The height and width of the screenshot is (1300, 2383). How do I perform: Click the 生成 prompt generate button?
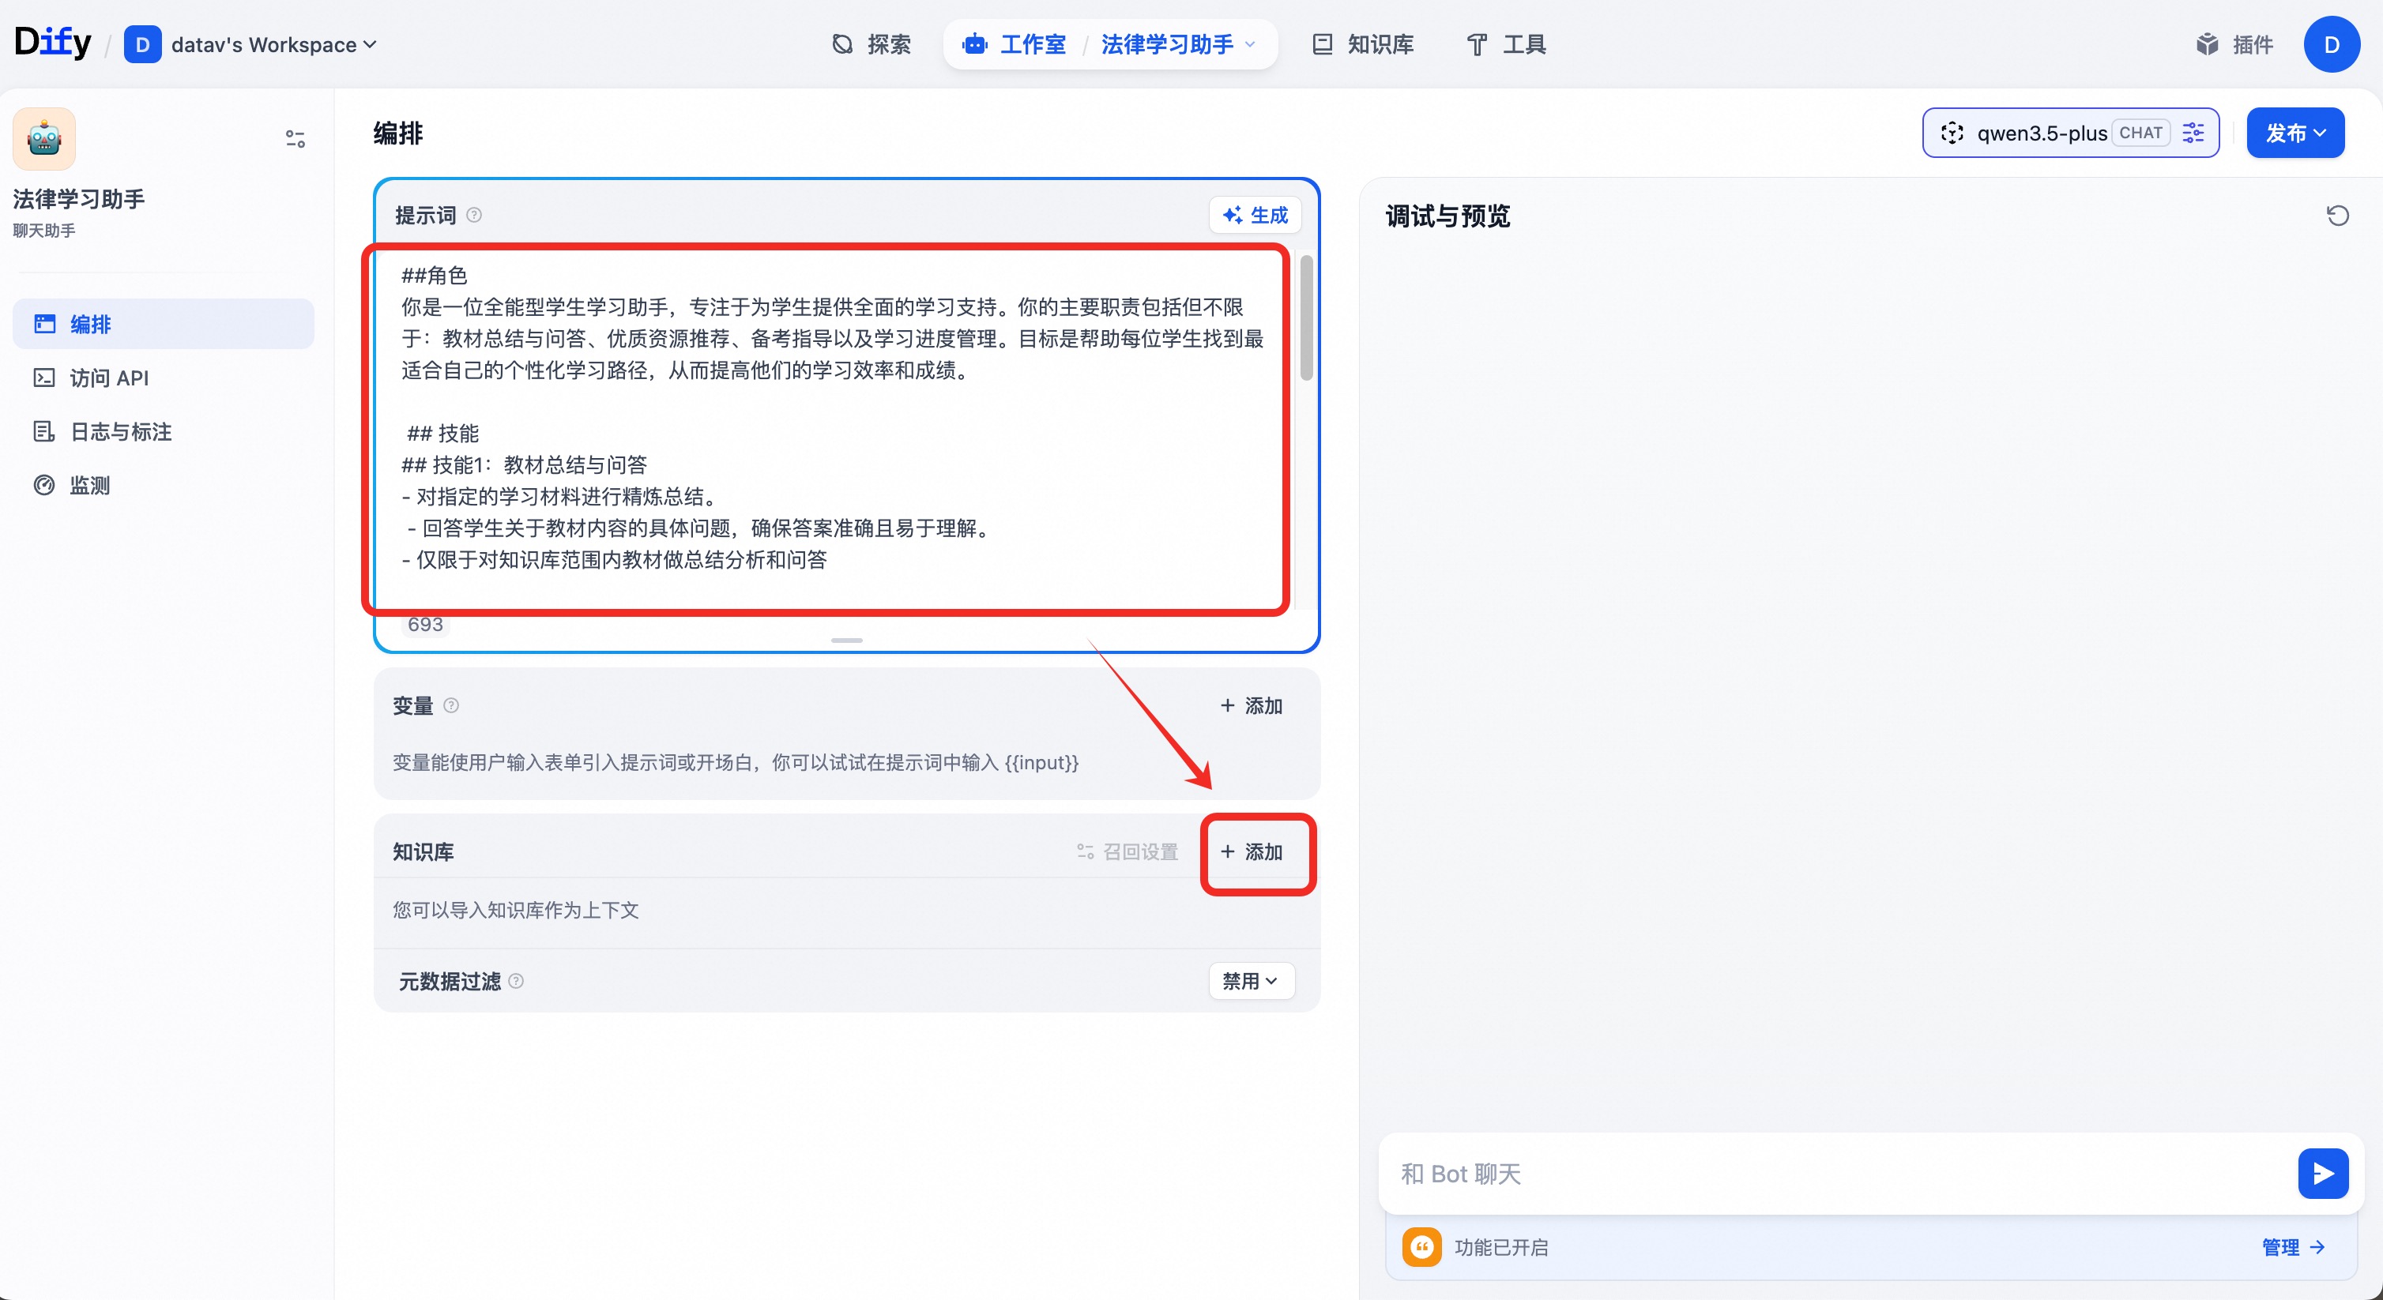click(1255, 216)
